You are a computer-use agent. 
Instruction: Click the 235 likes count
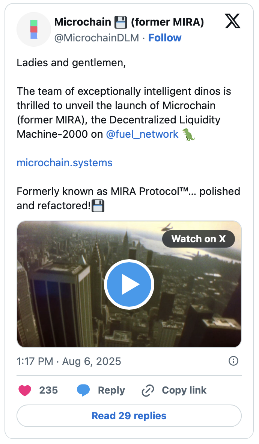(x=48, y=390)
